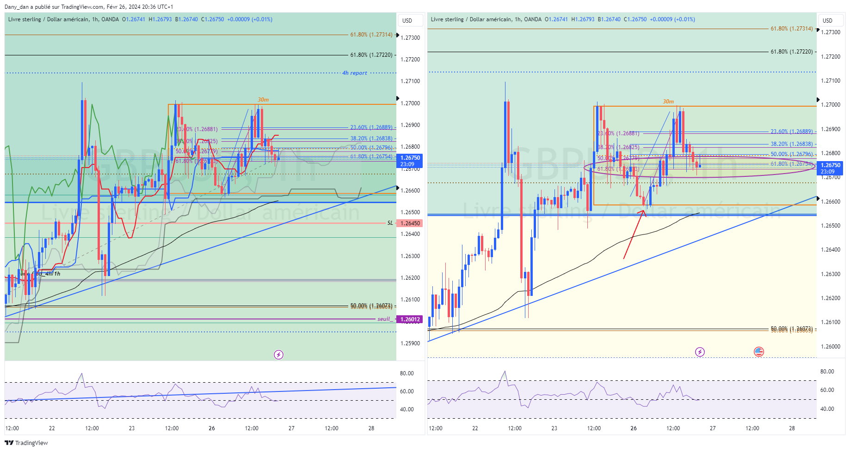850x451 pixels.
Task: Select the SL price label 1.26450
Action: coord(410,223)
